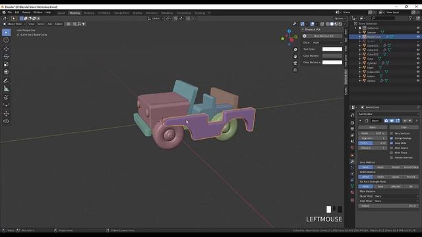Open the File menu
Viewport: 422px width, 237px height.
[10, 13]
